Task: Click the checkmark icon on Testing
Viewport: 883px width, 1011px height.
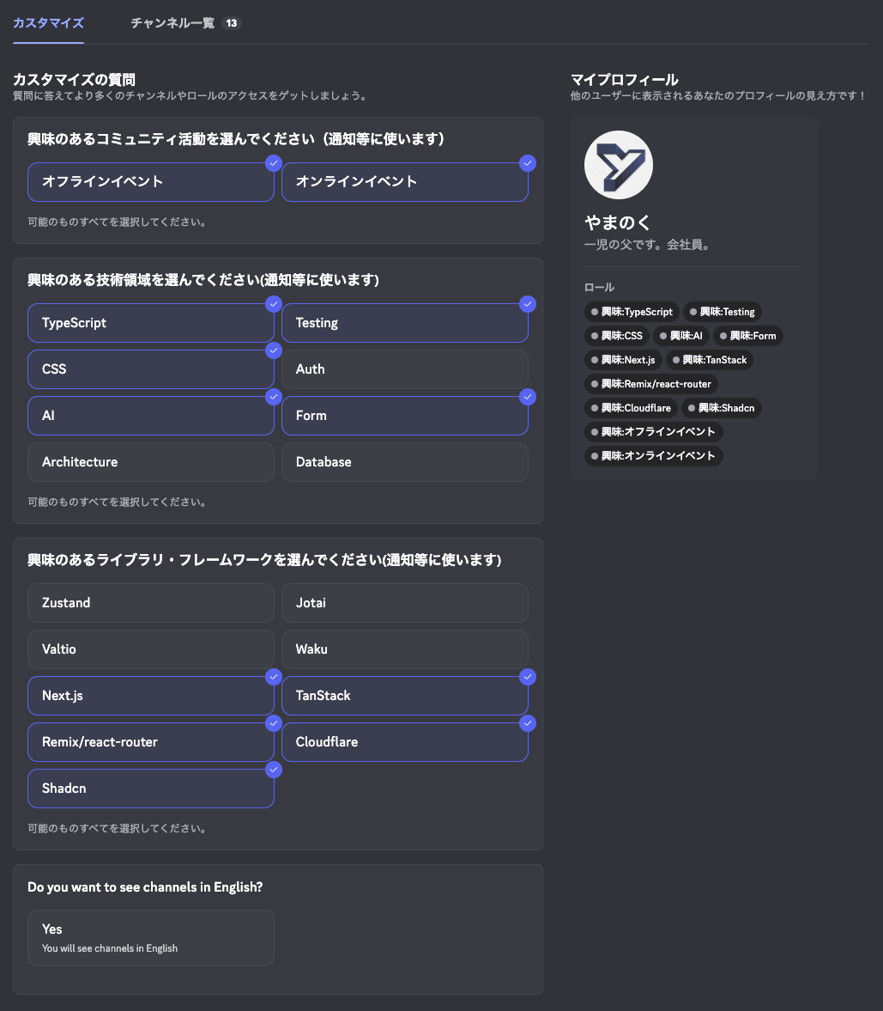Action: (x=528, y=303)
